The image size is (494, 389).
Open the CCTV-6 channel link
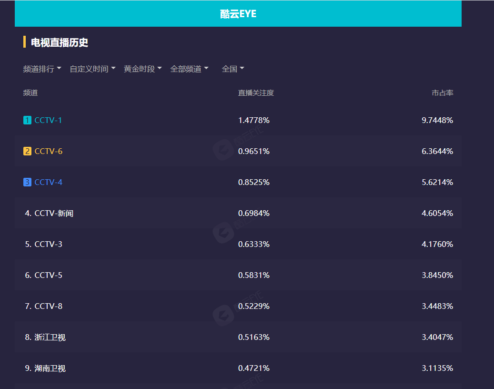pyautogui.click(x=48, y=151)
